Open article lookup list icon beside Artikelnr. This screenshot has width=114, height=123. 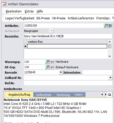(106, 26)
